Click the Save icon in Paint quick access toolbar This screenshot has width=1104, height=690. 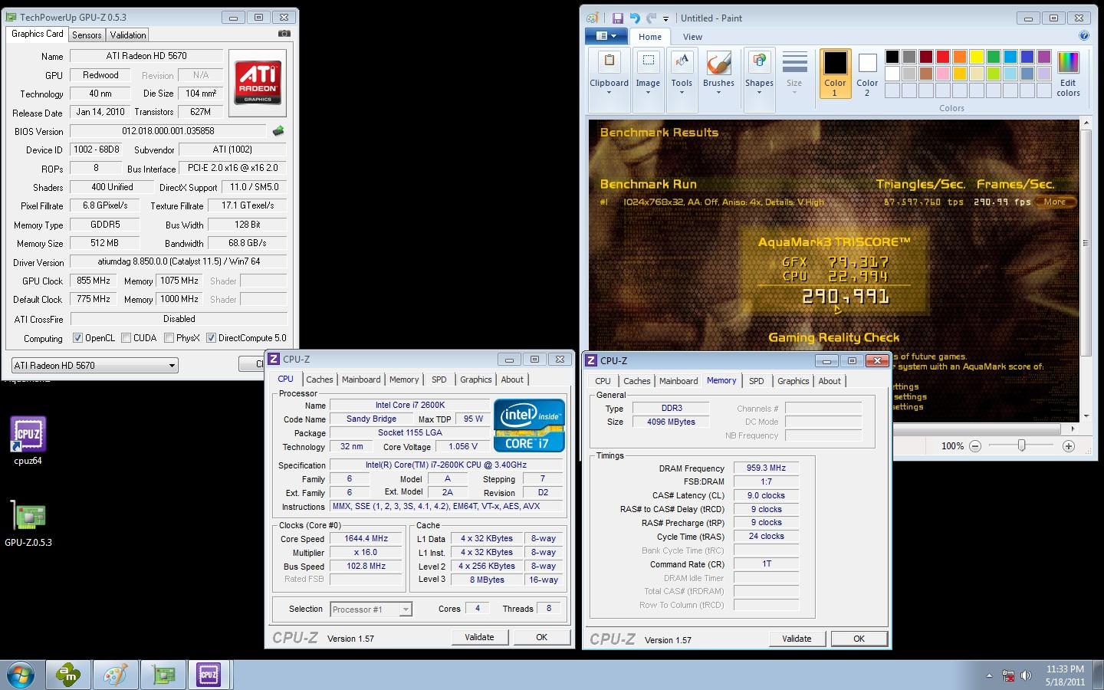click(x=617, y=18)
